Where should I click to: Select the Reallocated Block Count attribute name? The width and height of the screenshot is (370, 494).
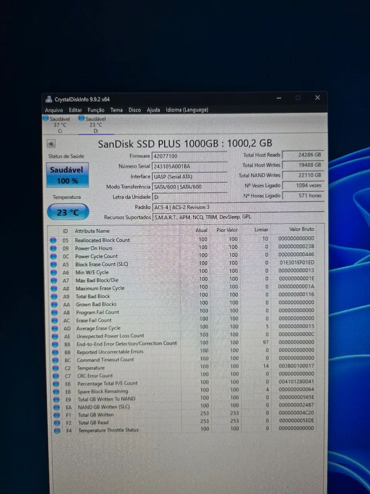click(x=103, y=240)
